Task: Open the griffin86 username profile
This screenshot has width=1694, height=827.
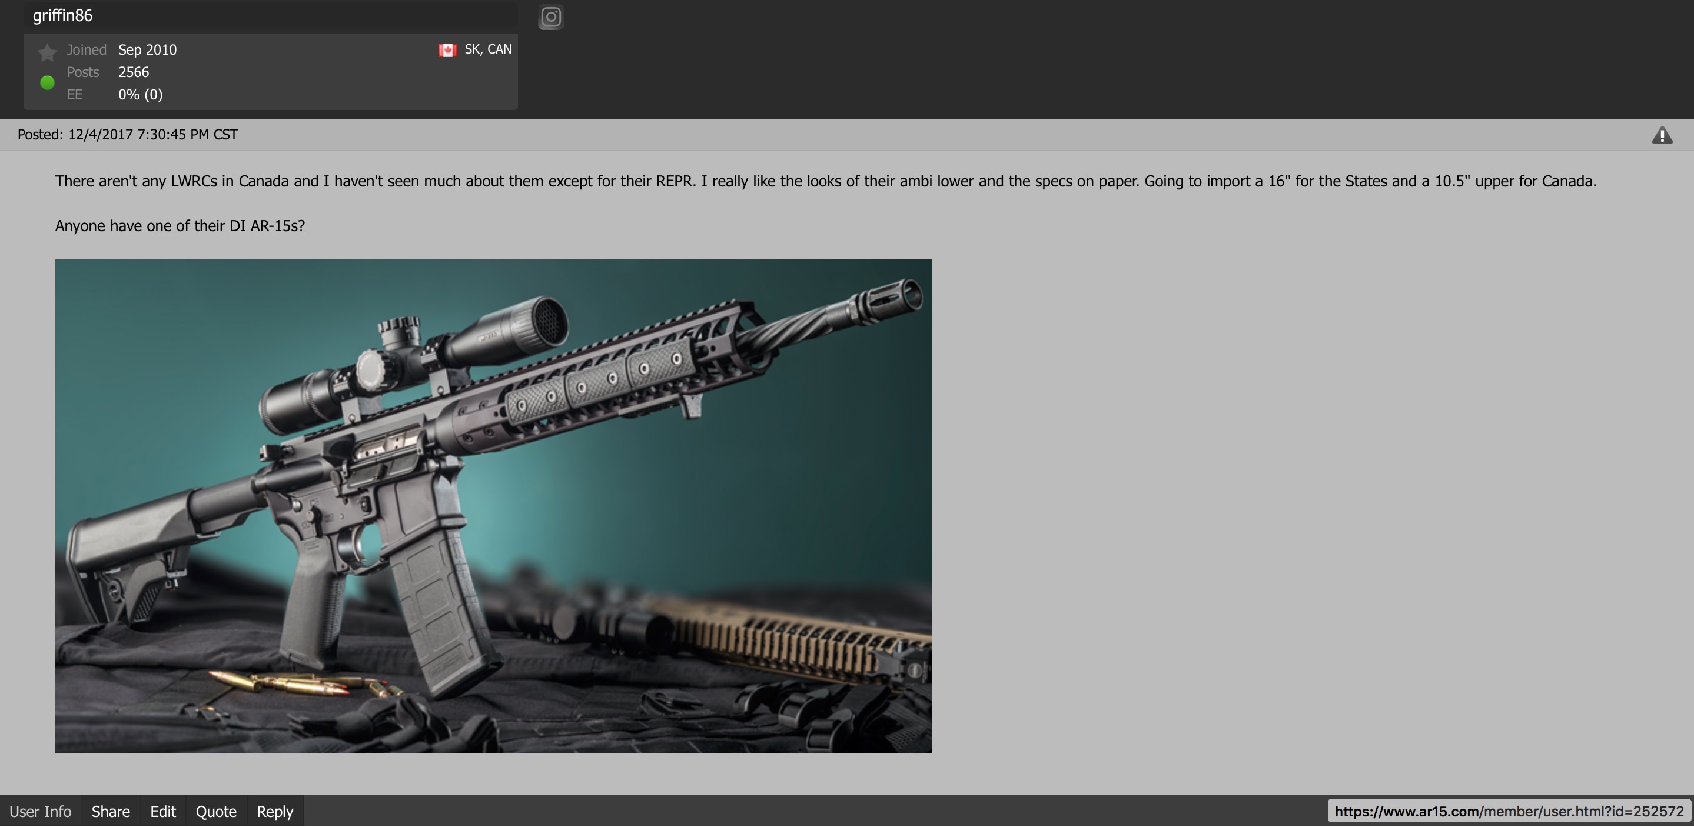Action: click(x=62, y=16)
